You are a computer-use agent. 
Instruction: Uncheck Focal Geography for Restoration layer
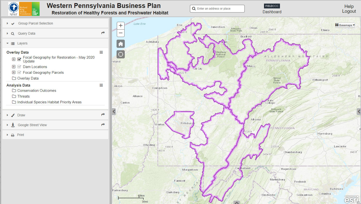point(19,59)
